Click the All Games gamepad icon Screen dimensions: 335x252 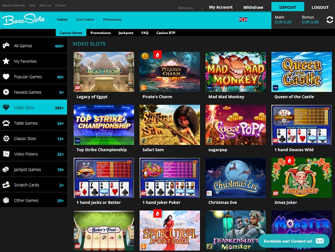pos(6,46)
